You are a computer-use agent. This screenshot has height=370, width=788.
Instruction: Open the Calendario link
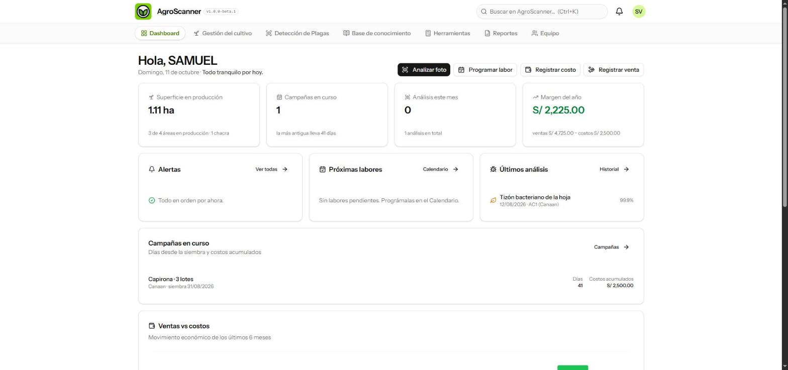(x=441, y=169)
